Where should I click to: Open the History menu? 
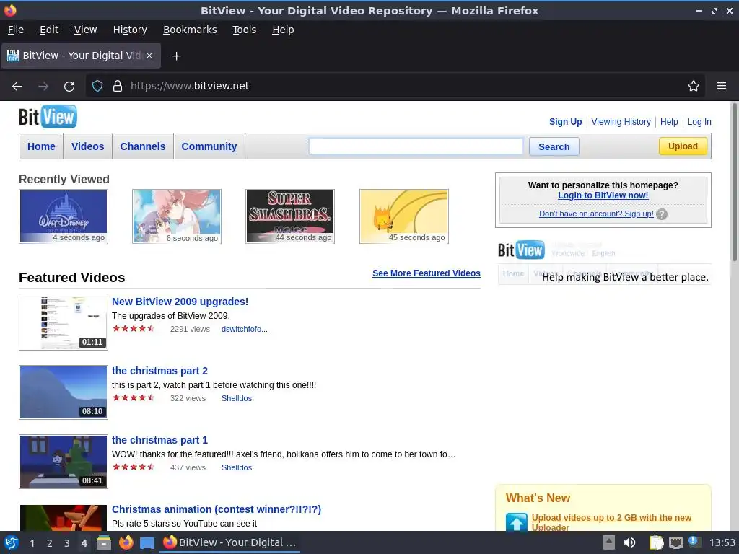tap(130, 30)
